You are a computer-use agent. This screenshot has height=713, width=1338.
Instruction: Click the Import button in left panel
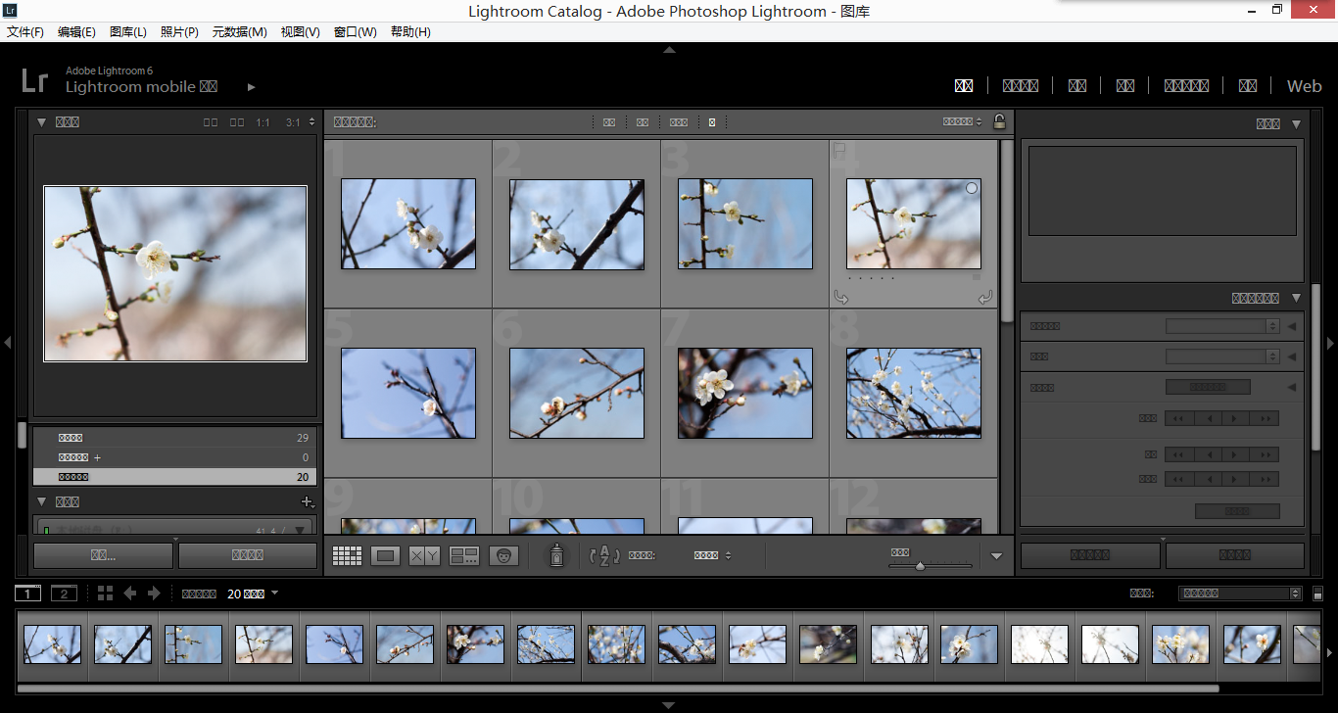[103, 555]
